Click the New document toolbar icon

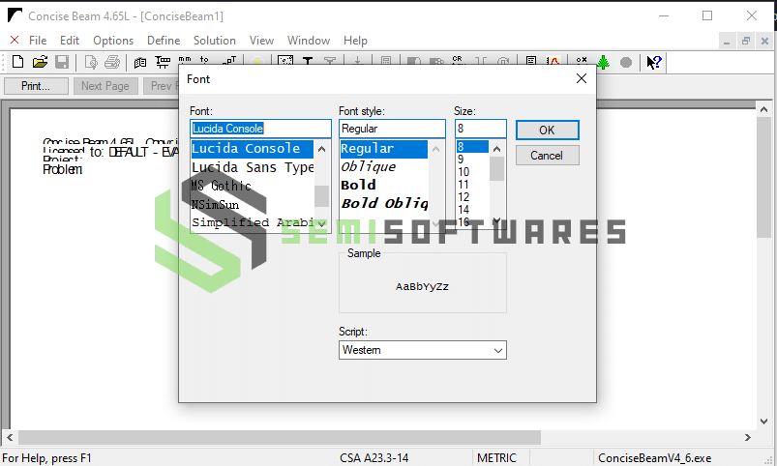tap(17, 62)
